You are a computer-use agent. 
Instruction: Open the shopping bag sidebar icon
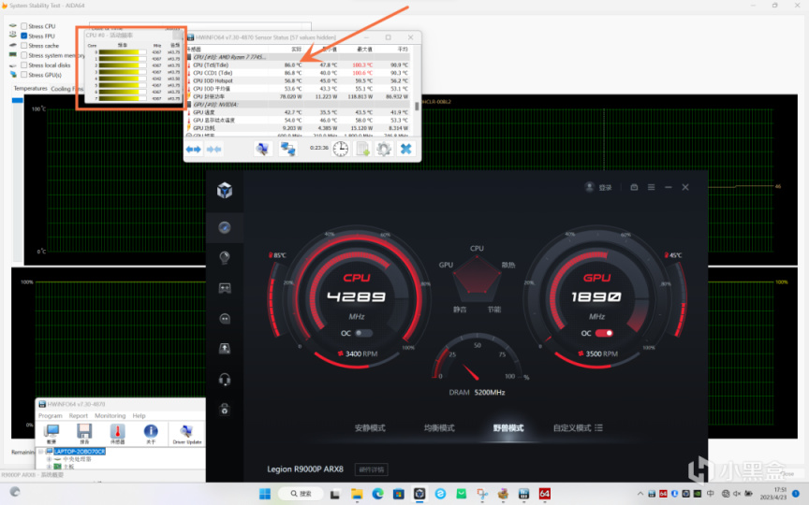pos(225,410)
